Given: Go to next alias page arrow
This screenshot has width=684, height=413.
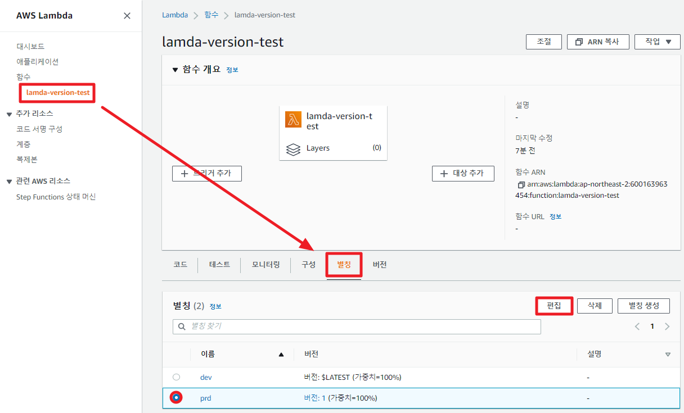Looking at the screenshot, I should (x=667, y=326).
